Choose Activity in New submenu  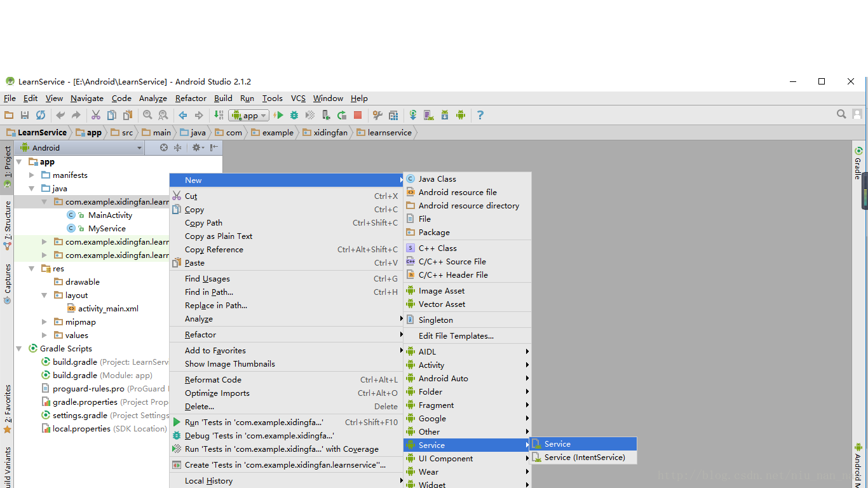(x=468, y=365)
